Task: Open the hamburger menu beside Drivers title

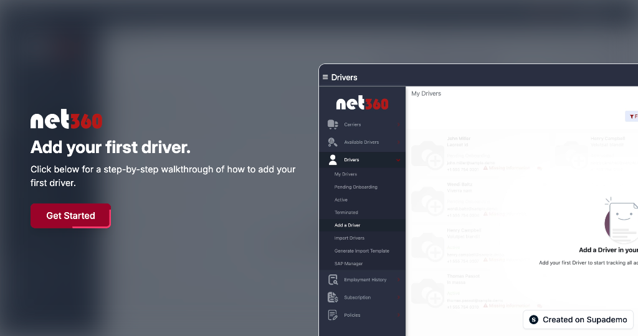Action: [x=325, y=77]
